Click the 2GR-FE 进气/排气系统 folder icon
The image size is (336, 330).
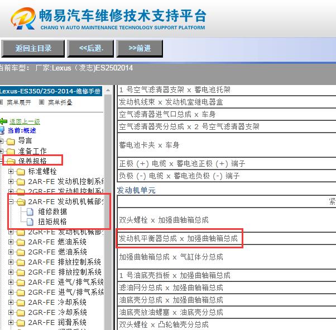click(21, 293)
